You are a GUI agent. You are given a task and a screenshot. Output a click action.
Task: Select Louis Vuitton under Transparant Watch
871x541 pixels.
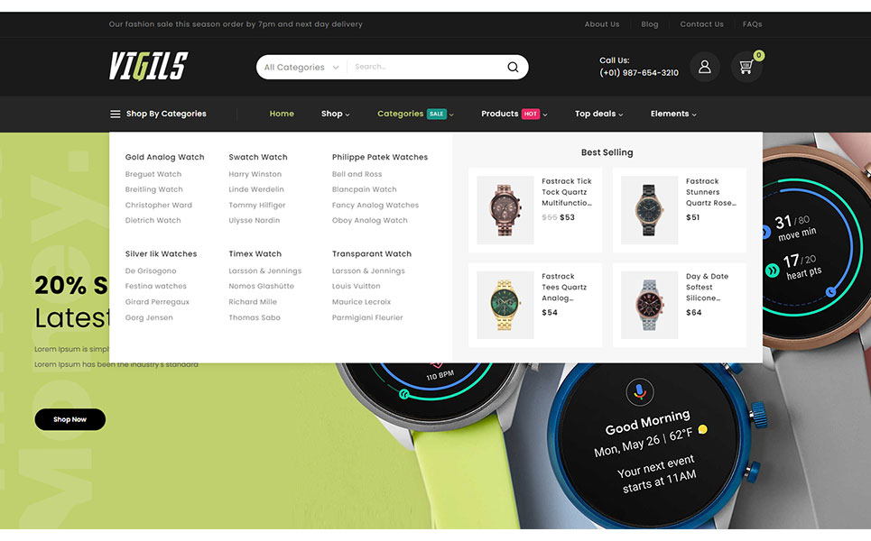(355, 287)
